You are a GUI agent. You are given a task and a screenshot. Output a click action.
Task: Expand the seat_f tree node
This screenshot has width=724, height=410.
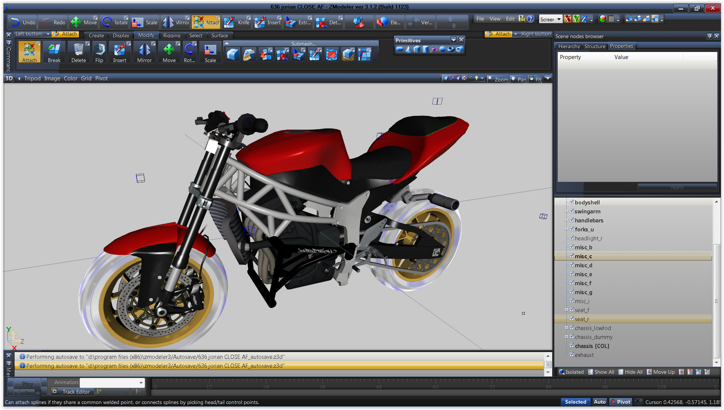[x=566, y=310]
